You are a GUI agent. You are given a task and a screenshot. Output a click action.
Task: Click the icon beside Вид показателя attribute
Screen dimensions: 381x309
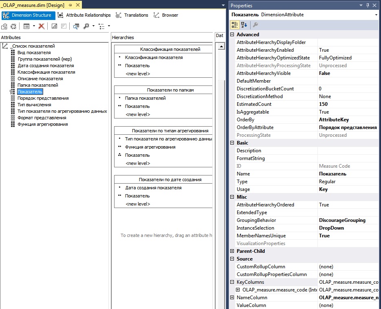pos(13,53)
